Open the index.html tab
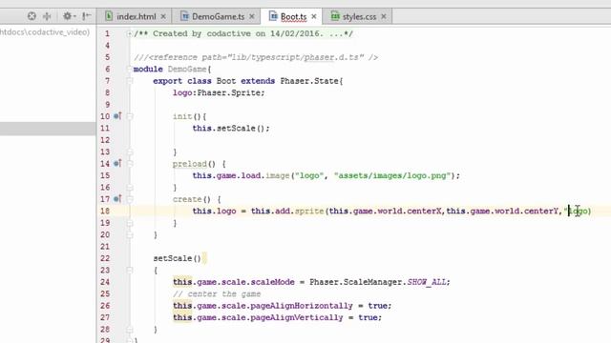 click(136, 17)
